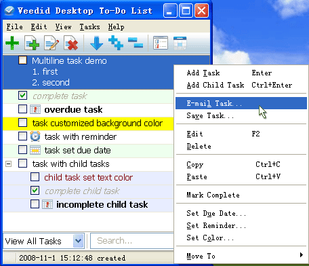
Task: Check the Multiline task demo checkbox
Action: [x=22, y=60]
